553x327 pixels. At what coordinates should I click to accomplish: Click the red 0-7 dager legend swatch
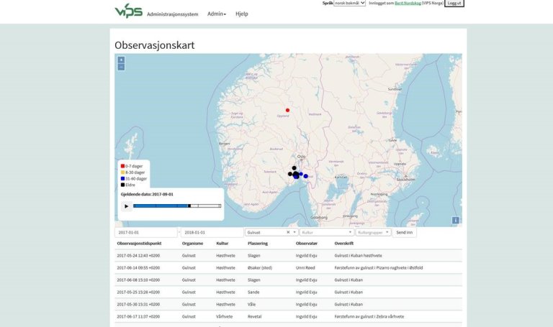click(x=122, y=166)
